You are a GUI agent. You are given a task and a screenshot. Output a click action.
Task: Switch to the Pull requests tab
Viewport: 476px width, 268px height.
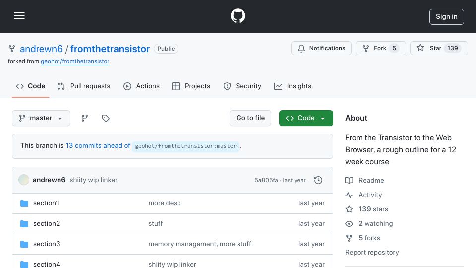point(84,86)
